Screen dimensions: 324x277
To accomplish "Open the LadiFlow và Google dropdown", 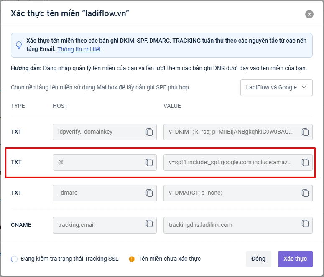I will tap(276, 88).
